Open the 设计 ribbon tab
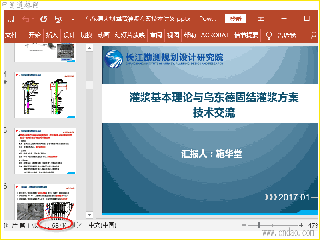Viewport: 320px width, 240px height. 69,35
